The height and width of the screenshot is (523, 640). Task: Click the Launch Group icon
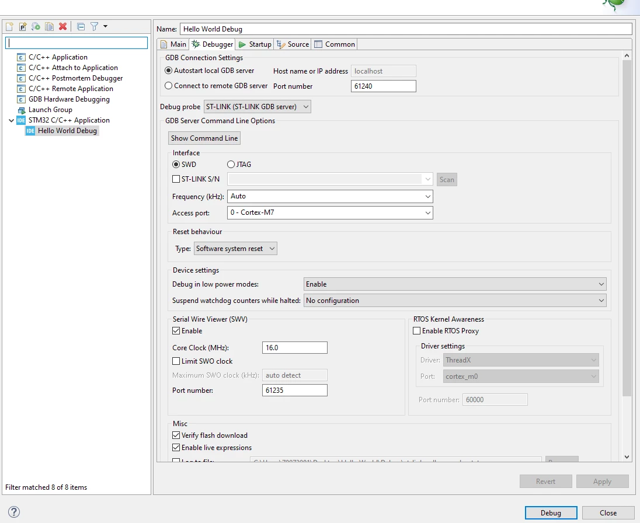(21, 110)
